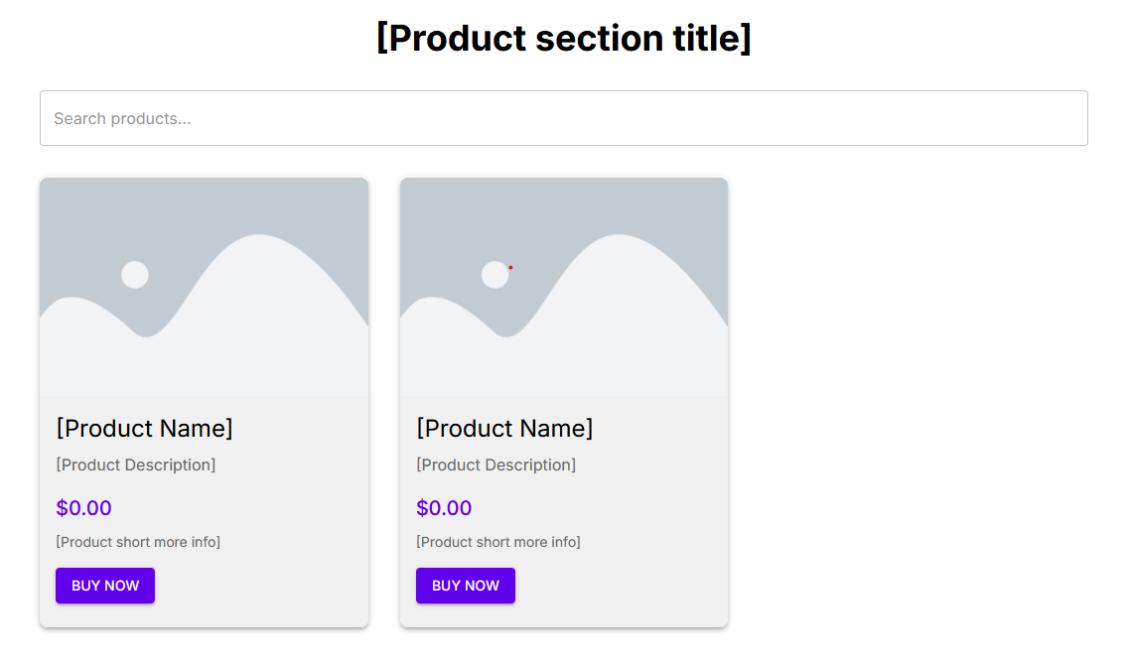Click the BUY NOW button on the first product
Image resolution: width=1132 pixels, height=663 pixels.
click(x=104, y=586)
